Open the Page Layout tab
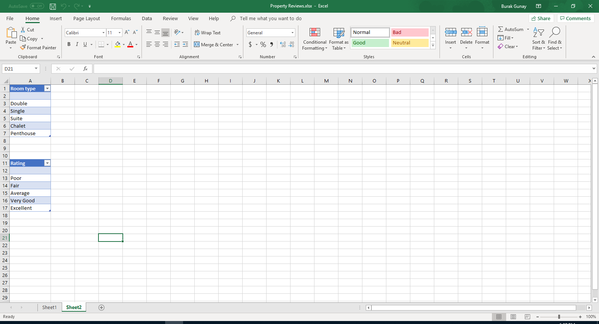The height and width of the screenshot is (324, 599). pos(86,18)
